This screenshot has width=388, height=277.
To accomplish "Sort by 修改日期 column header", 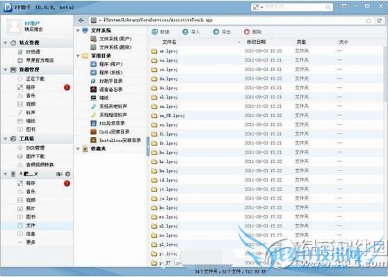I will pos(256,42).
